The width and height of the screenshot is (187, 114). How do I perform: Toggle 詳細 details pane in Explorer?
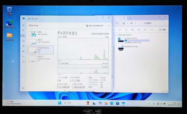click(x=162, y=30)
